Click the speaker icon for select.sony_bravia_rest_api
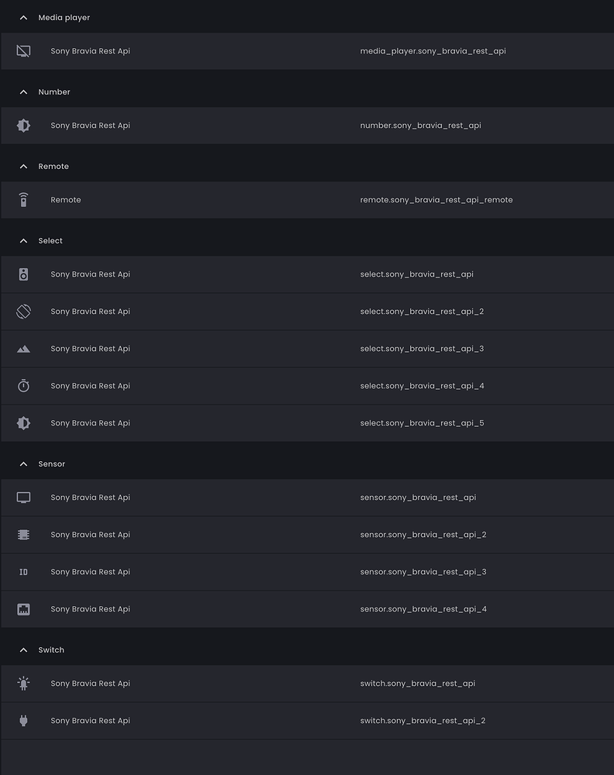The height and width of the screenshot is (775, 614). (x=23, y=274)
